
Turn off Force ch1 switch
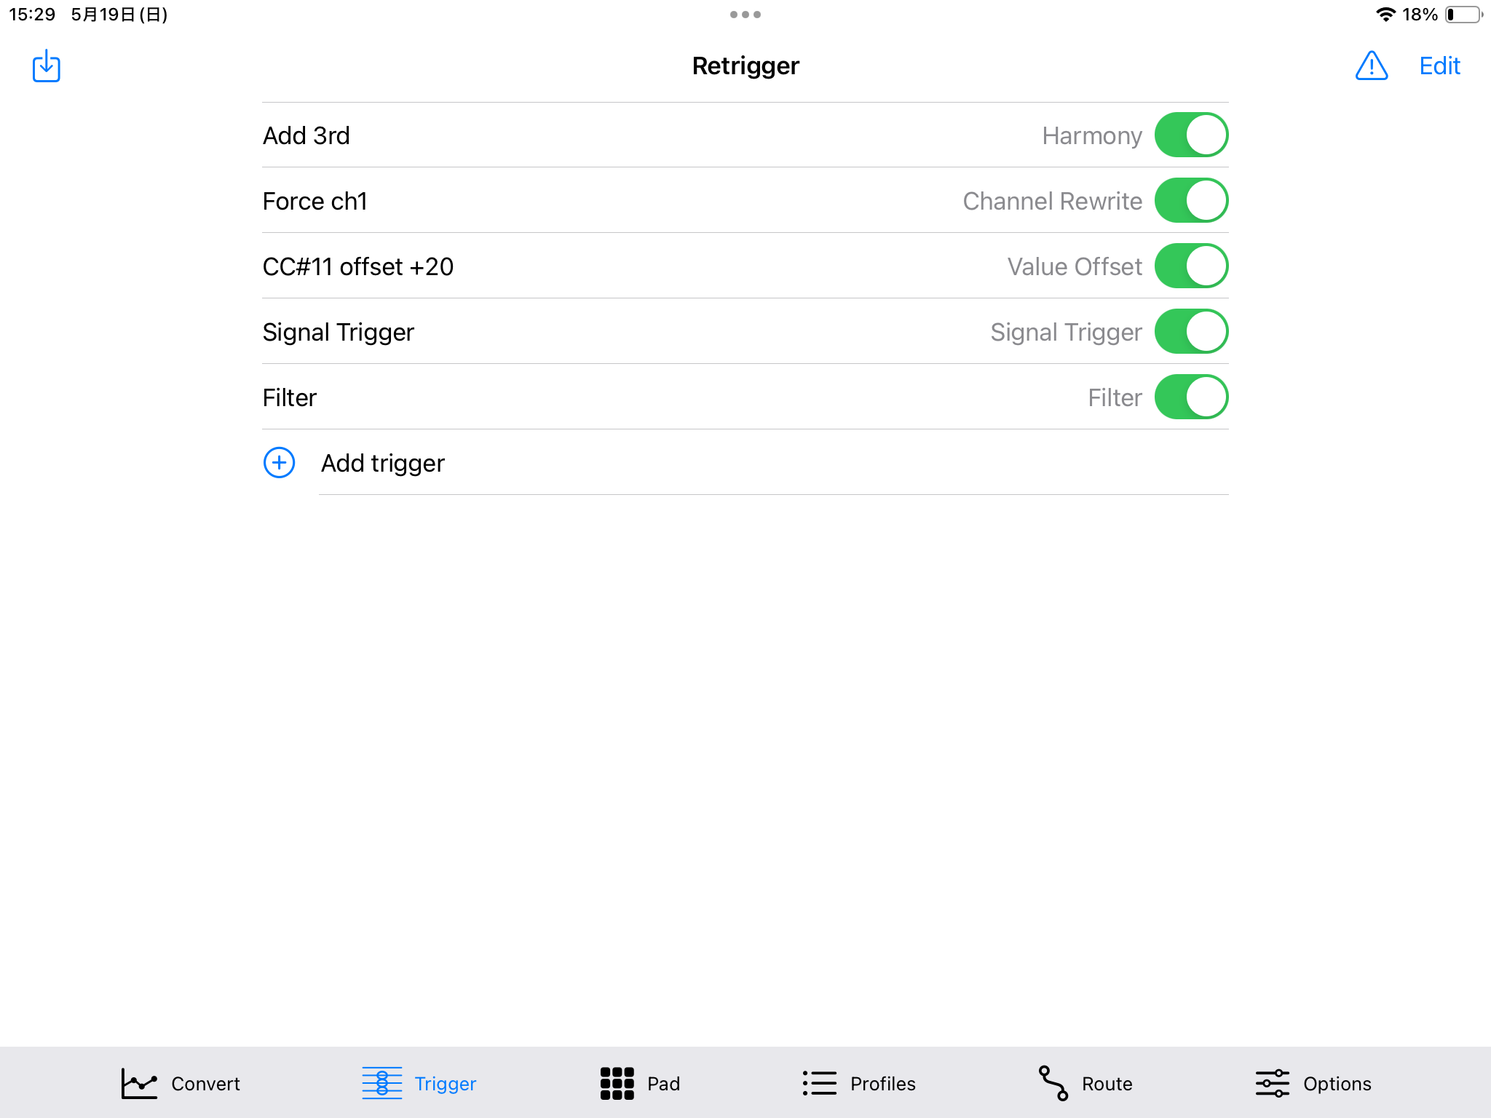(1191, 201)
